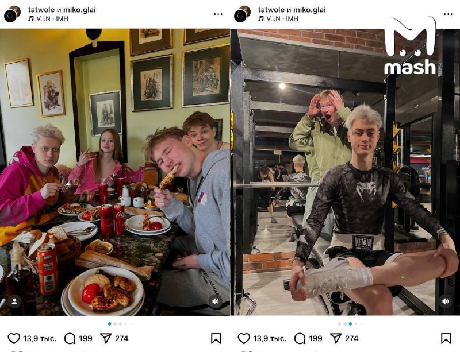The width and height of the screenshot is (460, 352).
Task: Select the active carousel dot on right post
Action: [350, 324]
